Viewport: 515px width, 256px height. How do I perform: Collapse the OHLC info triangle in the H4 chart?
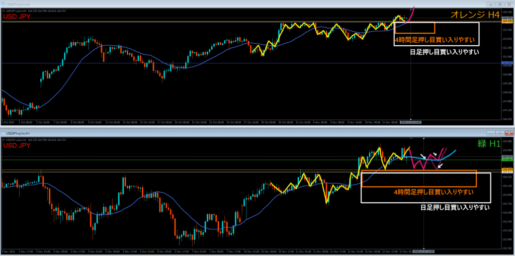coord(4,11)
